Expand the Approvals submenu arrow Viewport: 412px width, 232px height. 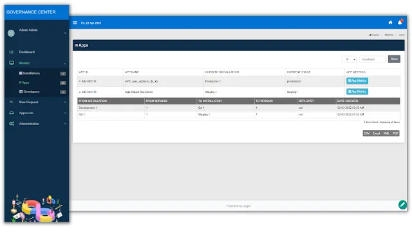coord(65,113)
